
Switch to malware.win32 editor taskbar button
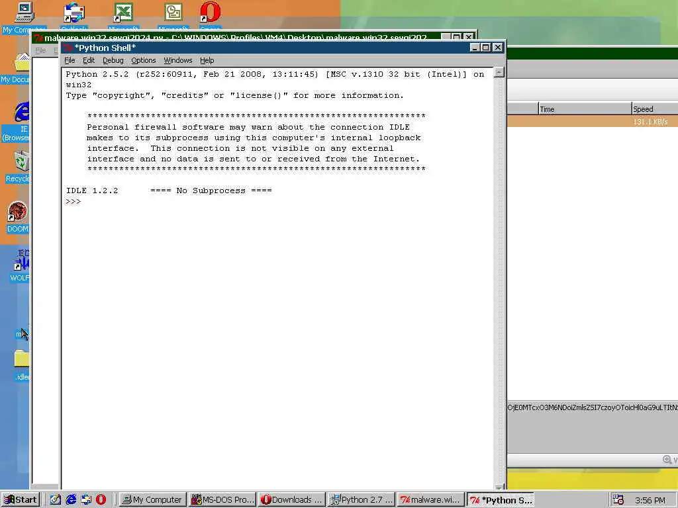coord(430,500)
